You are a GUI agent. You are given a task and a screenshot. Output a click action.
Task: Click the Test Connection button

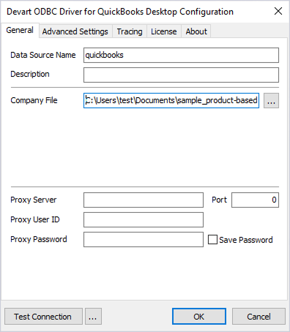click(x=43, y=317)
